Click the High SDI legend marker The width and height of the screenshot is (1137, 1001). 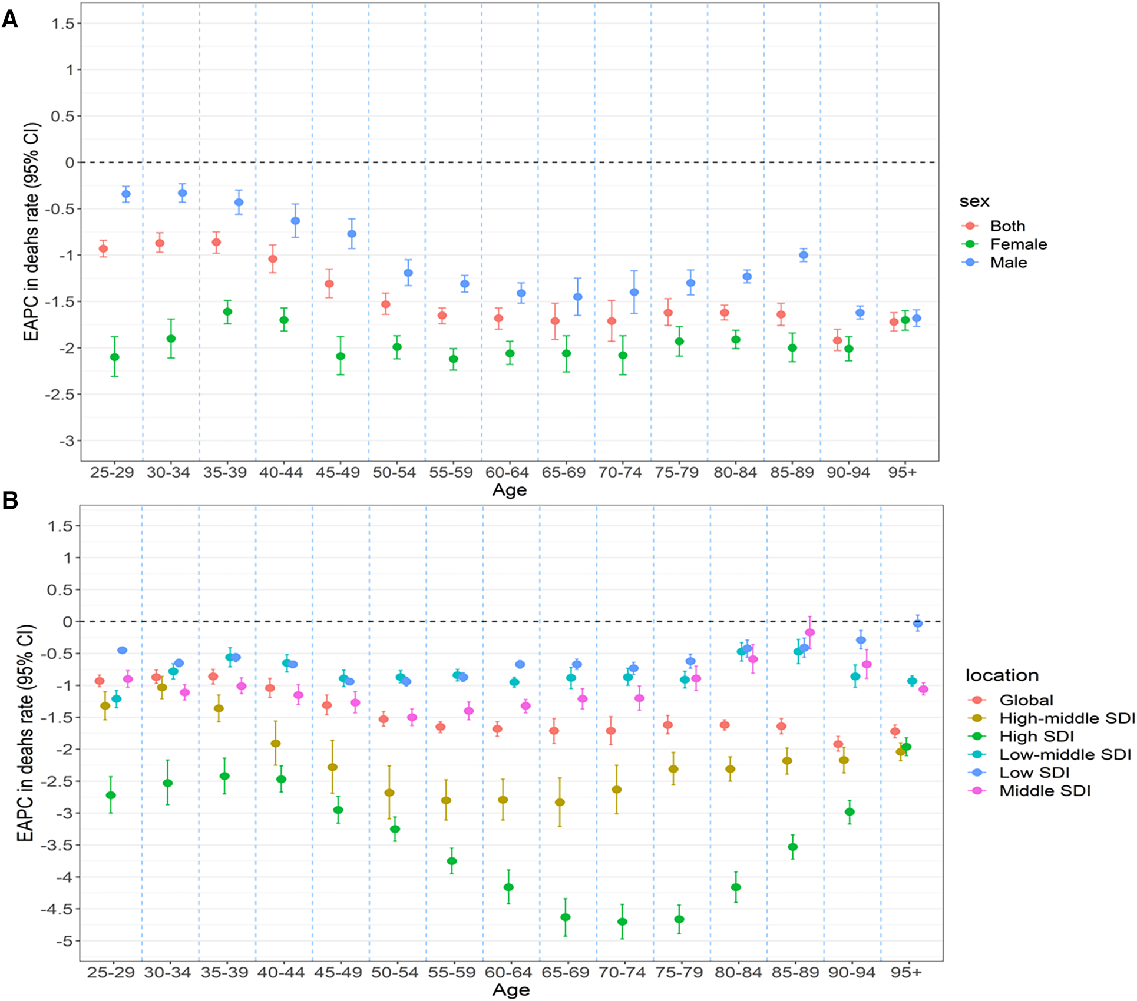pos(978,737)
